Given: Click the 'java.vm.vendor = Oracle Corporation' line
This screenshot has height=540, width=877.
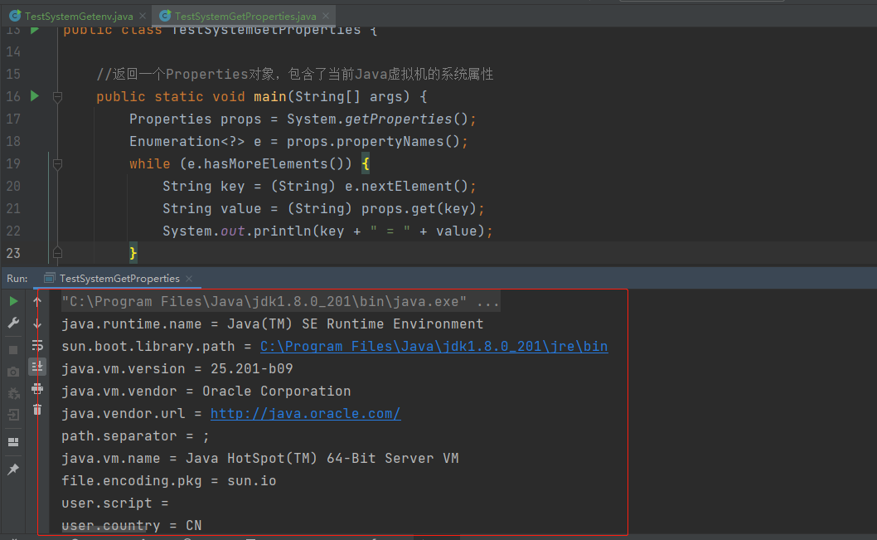Looking at the screenshot, I should click(x=206, y=392).
